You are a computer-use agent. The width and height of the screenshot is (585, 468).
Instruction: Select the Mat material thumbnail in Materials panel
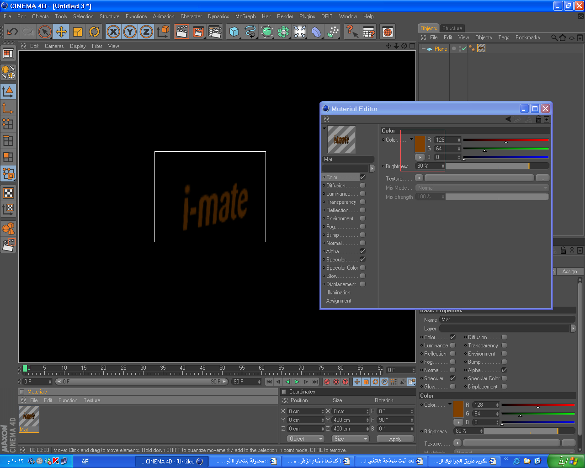pyautogui.click(x=29, y=419)
